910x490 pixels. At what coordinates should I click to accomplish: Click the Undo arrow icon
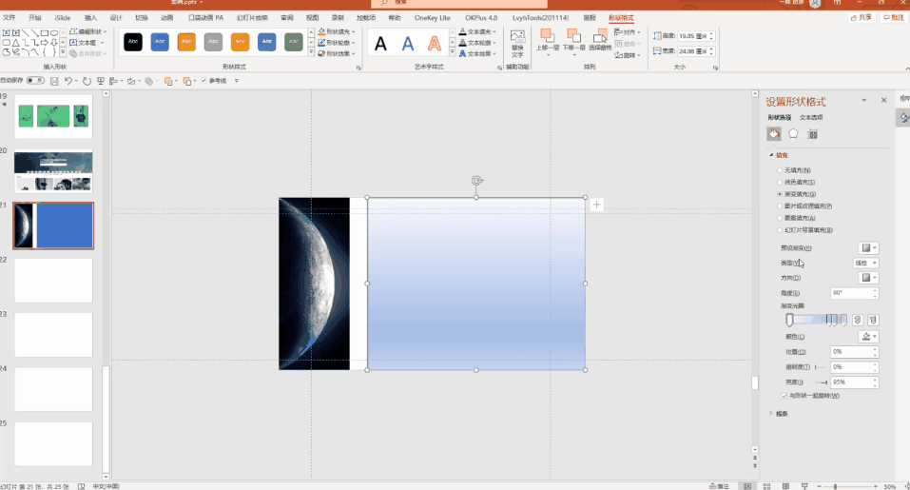tap(68, 81)
